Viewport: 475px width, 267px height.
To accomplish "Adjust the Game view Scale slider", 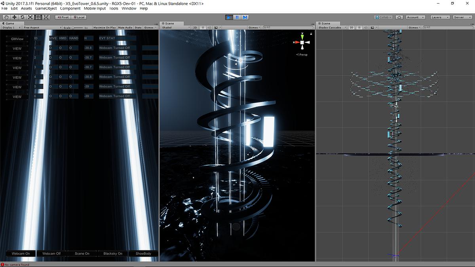I will tap(78, 28).
